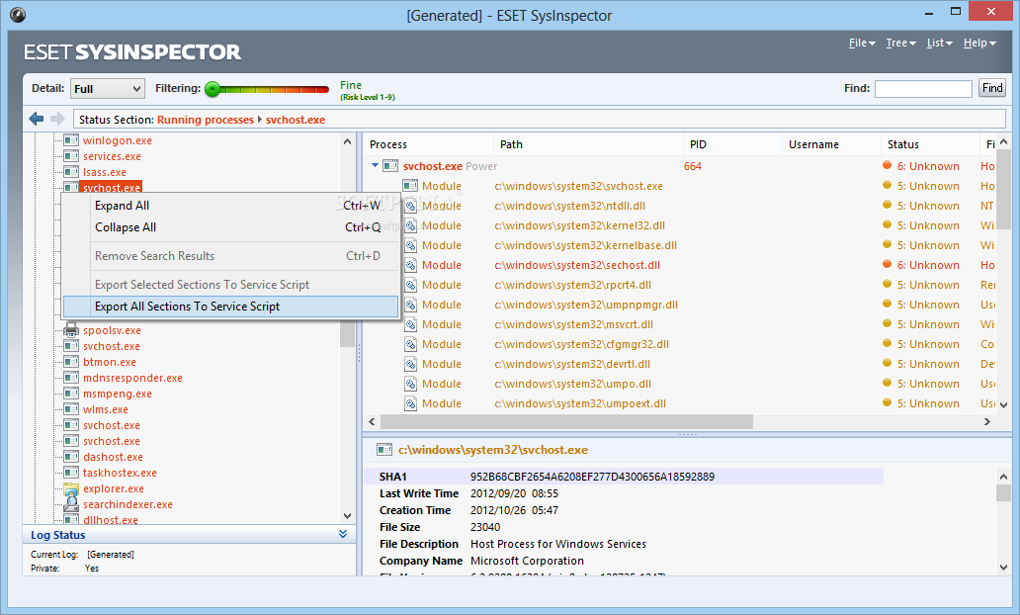
Task: Click the mdnsresponder.exe process icon
Action: click(x=71, y=378)
